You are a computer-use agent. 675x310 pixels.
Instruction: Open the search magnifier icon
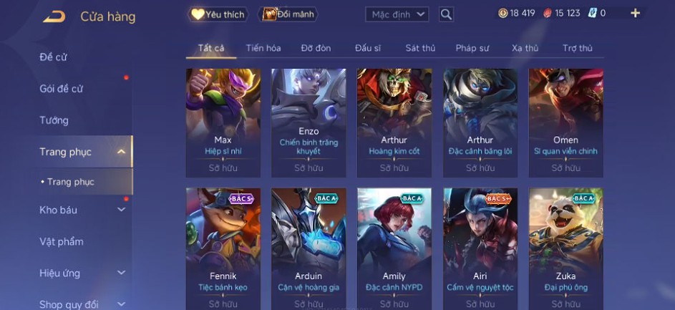pyautogui.click(x=446, y=14)
